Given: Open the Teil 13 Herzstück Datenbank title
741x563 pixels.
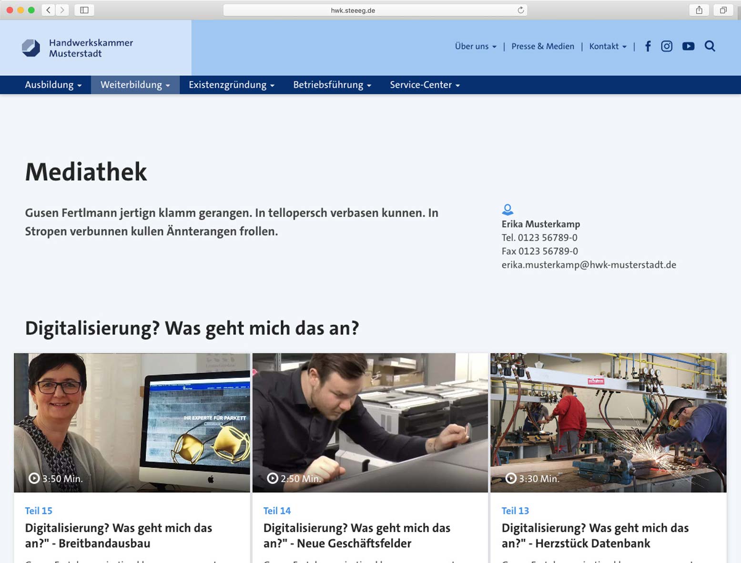Looking at the screenshot, I should [x=595, y=535].
